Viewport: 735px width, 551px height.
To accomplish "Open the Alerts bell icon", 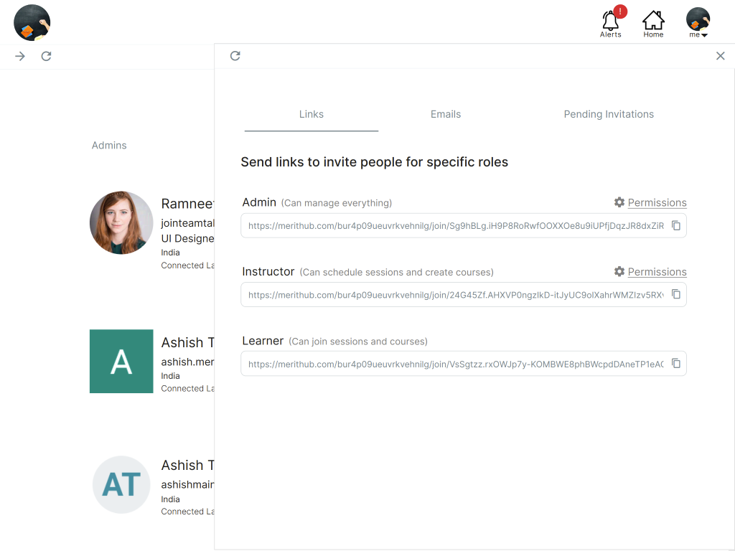I will (610, 23).
